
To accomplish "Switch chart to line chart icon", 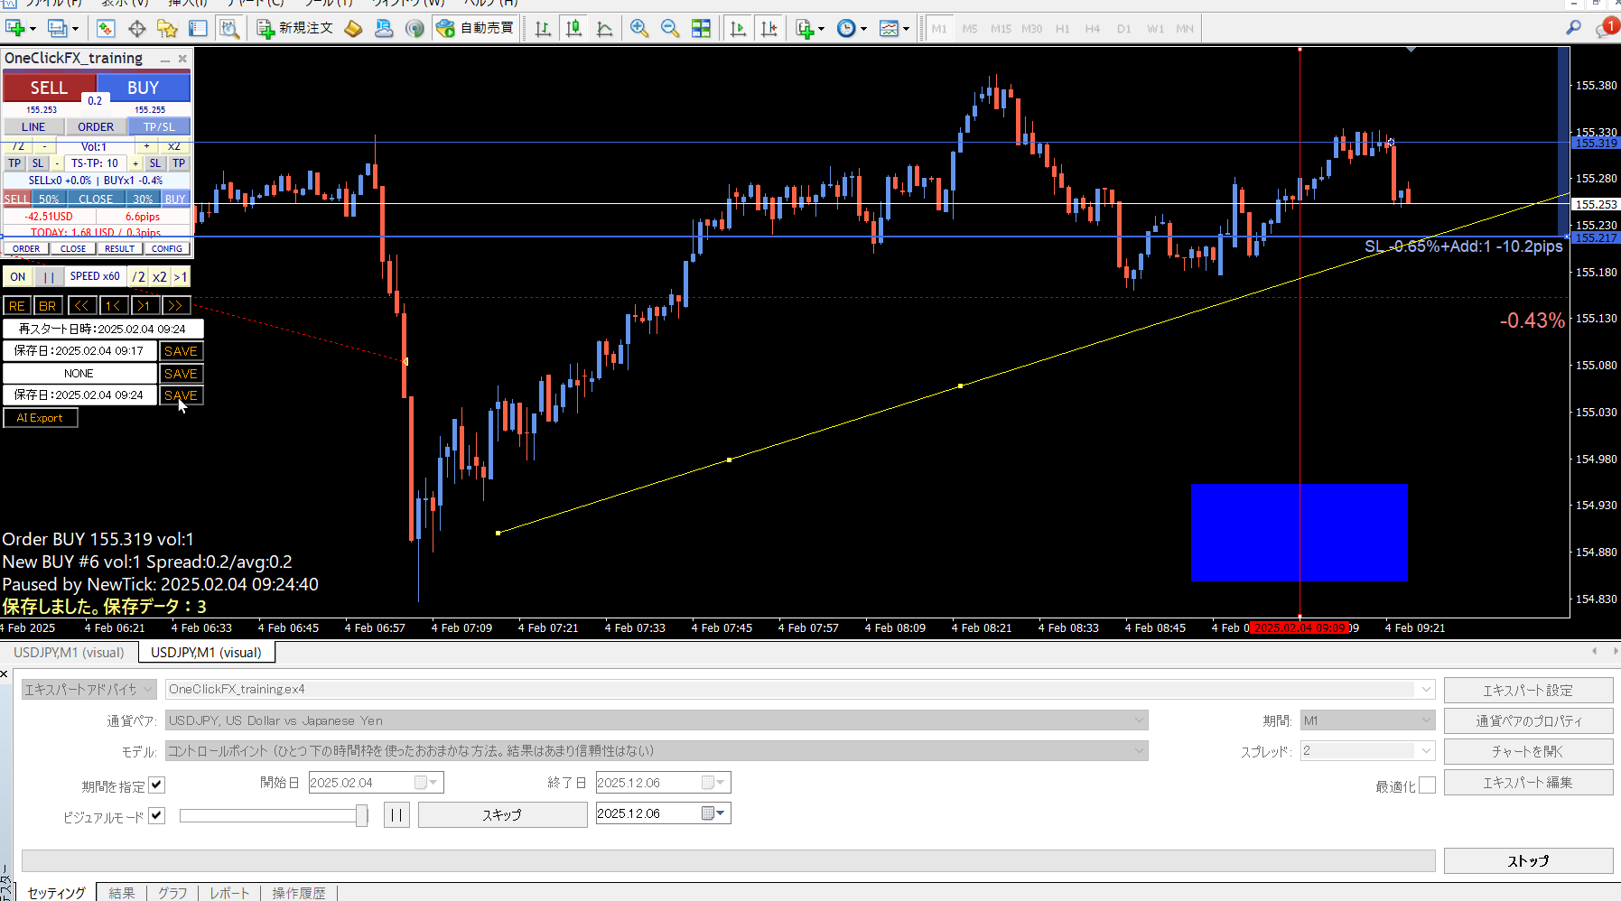I will coord(604,29).
